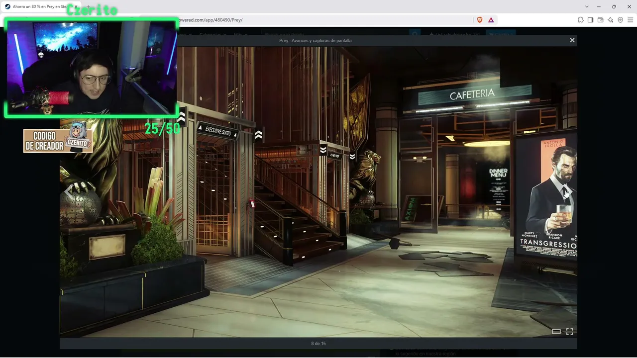The height and width of the screenshot is (358, 637).
Task: Open the browser main hamburger menu
Action: tap(631, 20)
